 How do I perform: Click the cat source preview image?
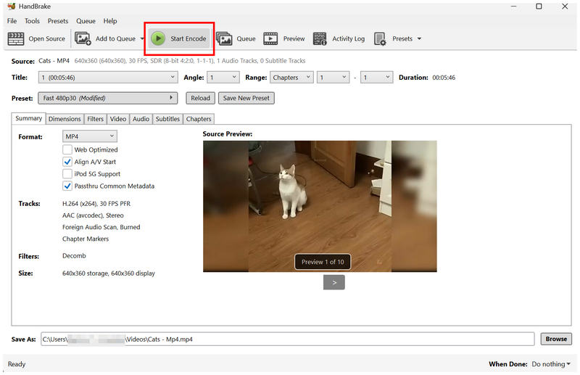(x=320, y=206)
